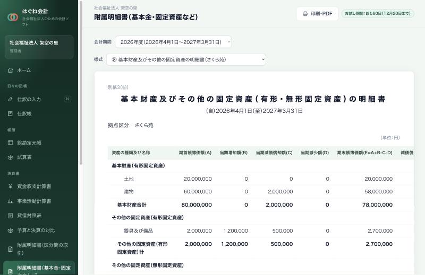Navigate to 試算表
Screen dimensions: 425x275
pos(39,157)
